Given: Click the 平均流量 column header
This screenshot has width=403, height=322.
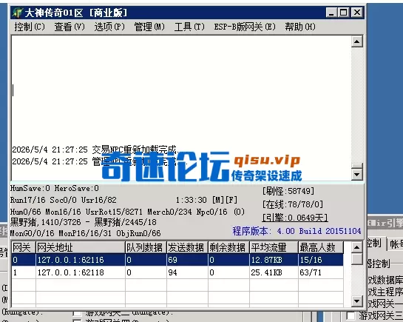Looking at the screenshot, I should click(x=274, y=247).
